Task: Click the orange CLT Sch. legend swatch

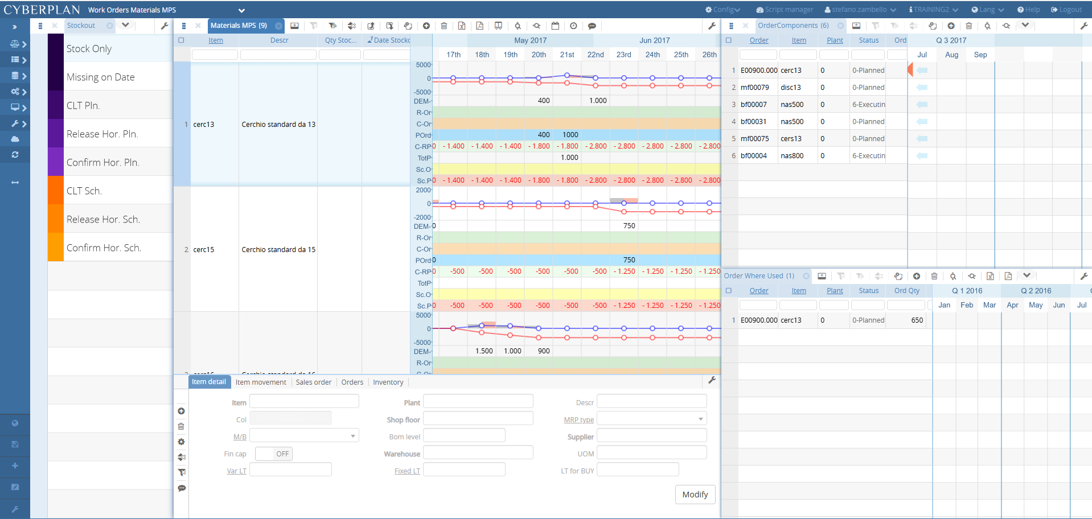Action: (55, 190)
